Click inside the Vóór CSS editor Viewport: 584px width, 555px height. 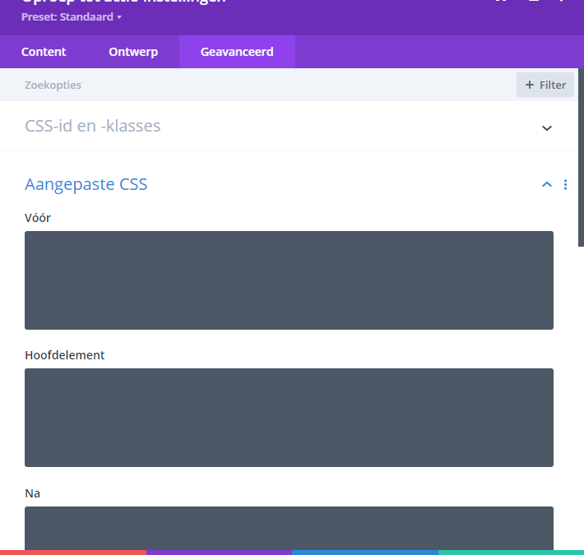pyautogui.click(x=289, y=280)
